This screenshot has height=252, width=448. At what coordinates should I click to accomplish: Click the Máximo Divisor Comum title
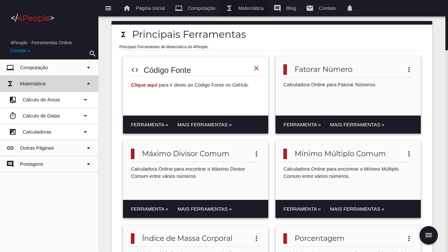coord(186,154)
